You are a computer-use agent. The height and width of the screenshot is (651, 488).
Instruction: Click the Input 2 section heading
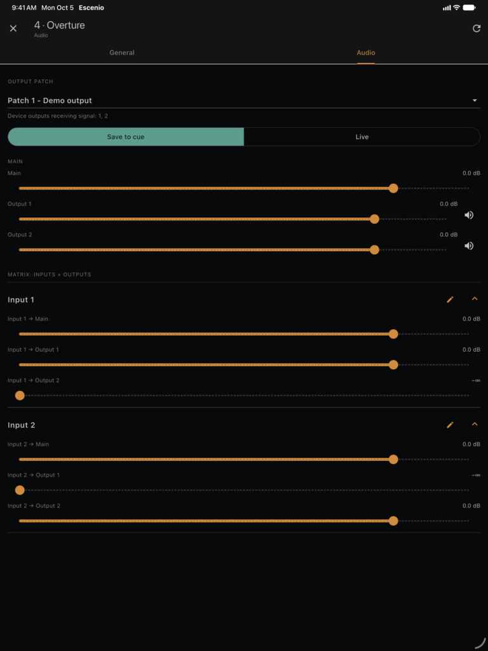tap(21, 425)
